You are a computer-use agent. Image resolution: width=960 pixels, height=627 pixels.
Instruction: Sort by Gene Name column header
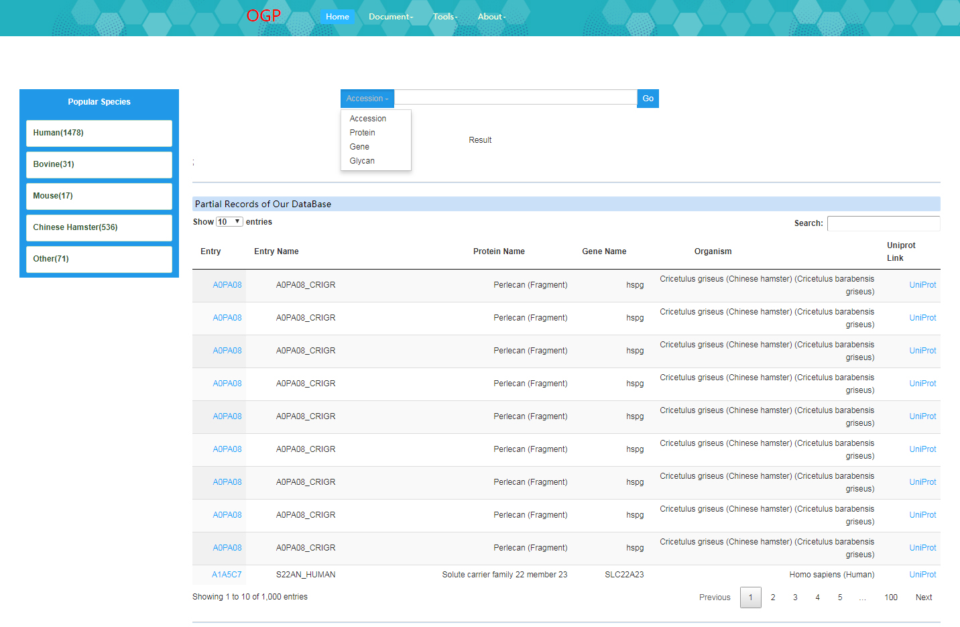[x=604, y=251]
